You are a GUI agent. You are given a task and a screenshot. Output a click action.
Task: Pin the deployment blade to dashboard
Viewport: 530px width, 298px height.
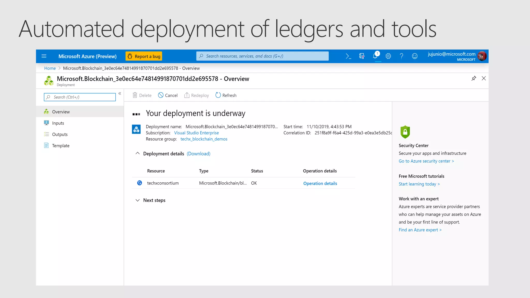pos(474,78)
